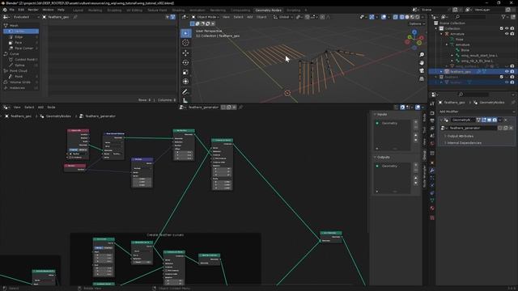The width and height of the screenshot is (518, 291).
Task: Open the Particles properties tab icon
Action: [432, 178]
